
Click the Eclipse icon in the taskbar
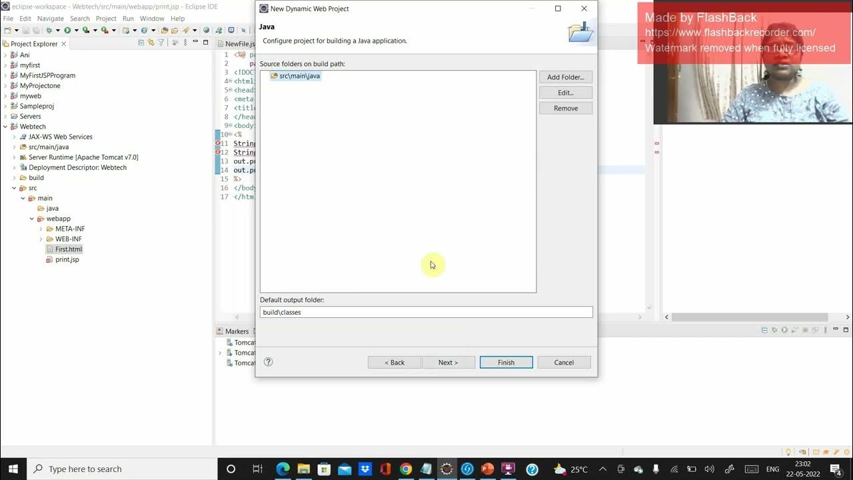coord(446,469)
